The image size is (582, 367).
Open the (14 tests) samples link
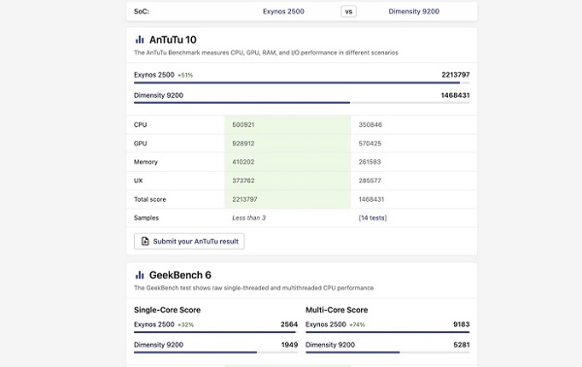tap(372, 218)
